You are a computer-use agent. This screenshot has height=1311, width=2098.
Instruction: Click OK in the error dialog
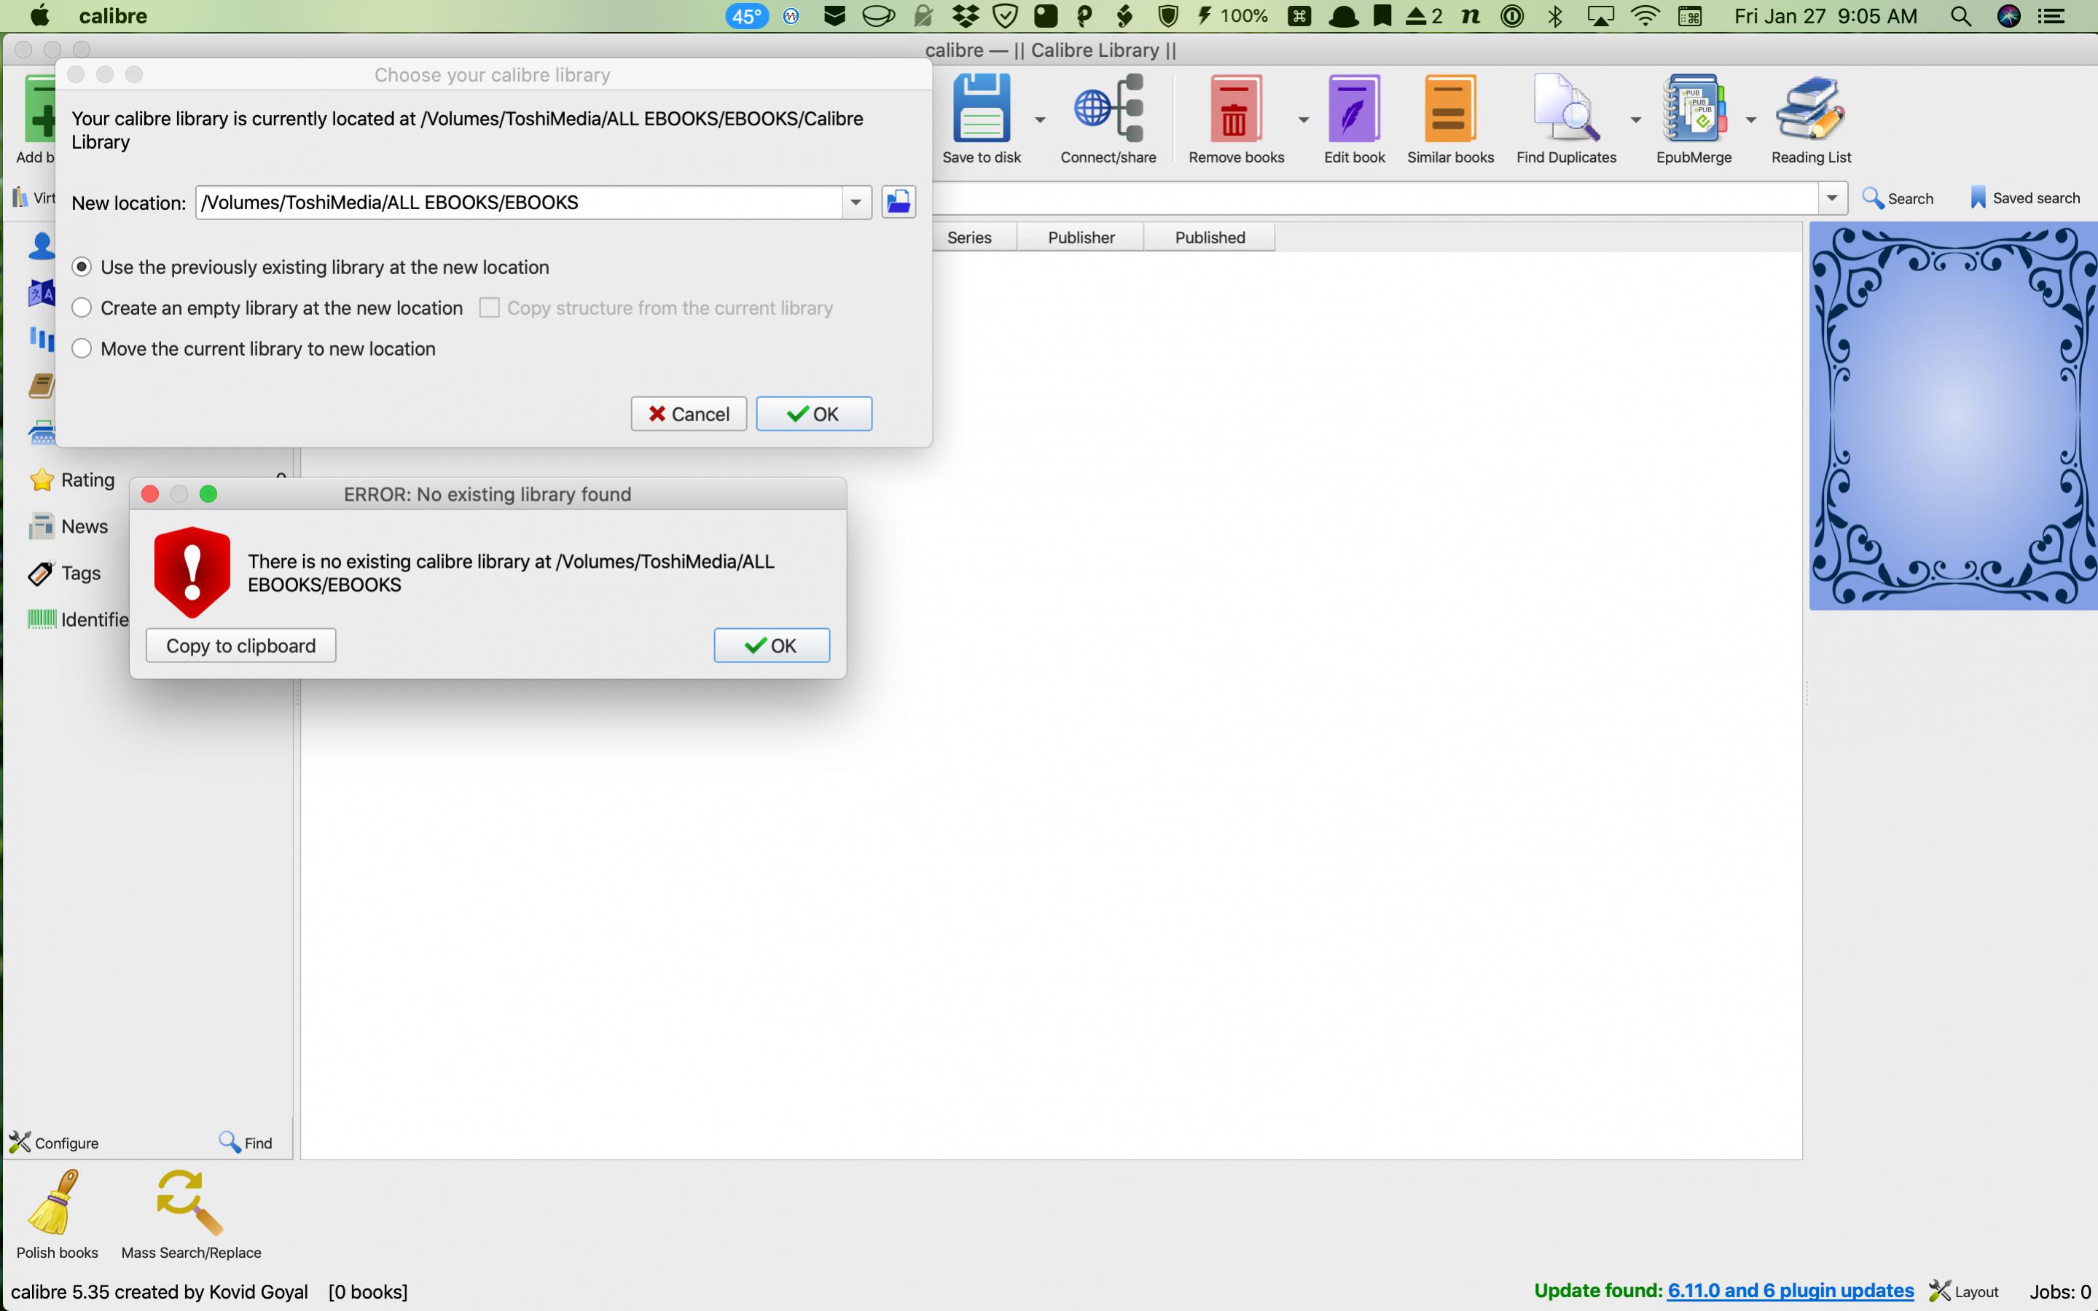772,645
